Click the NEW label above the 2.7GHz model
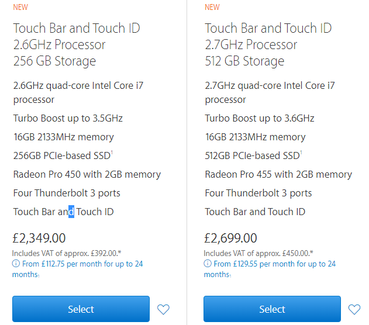This screenshot has height=325, width=369. pyautogui.click(x=212, y=8)
